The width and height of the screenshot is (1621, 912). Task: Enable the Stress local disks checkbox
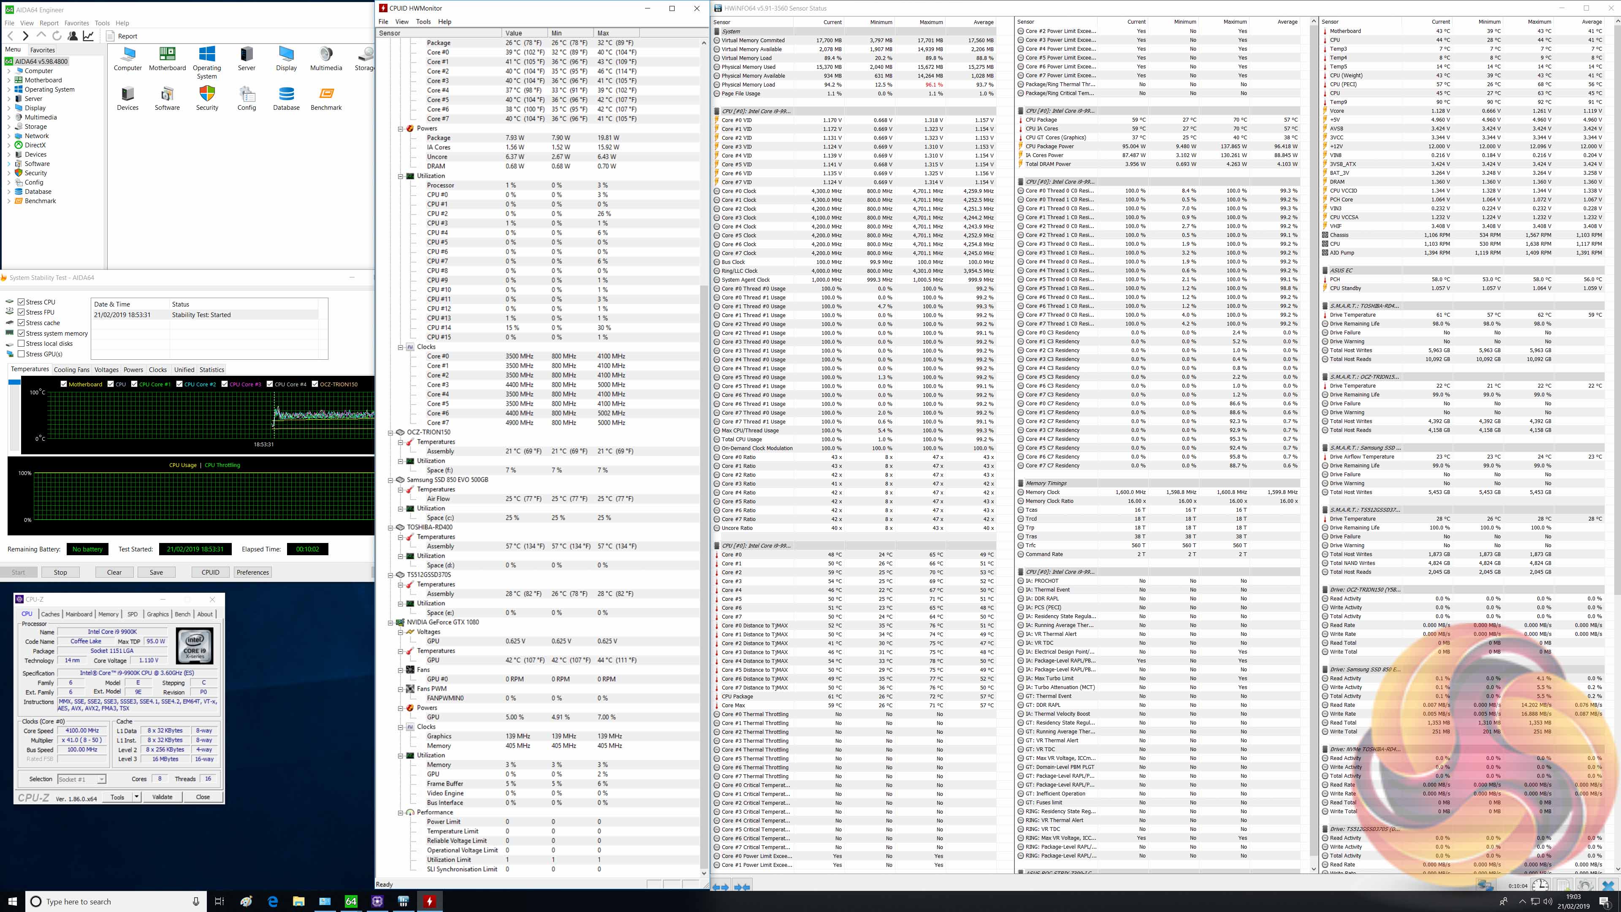pyautogui.click(x=22, y=344)
